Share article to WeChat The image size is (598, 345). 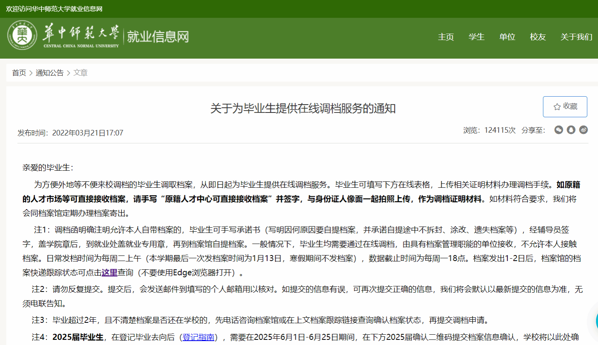(x=558, y=130)
